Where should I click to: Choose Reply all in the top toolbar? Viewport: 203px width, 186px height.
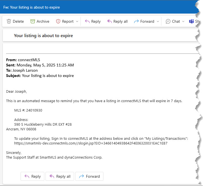(117, 21)
